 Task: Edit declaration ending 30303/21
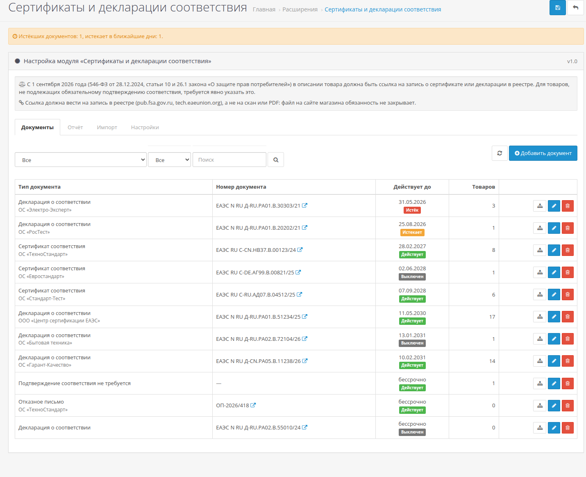click(x=554, y=206)
